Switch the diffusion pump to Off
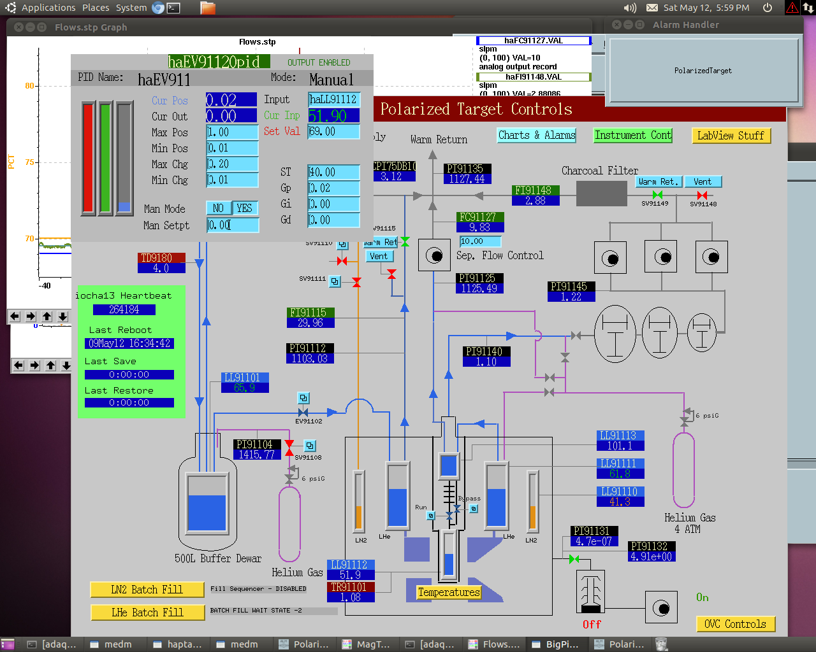Image resolution: width=816 pixels, height=652 pixels. [592, 624]
